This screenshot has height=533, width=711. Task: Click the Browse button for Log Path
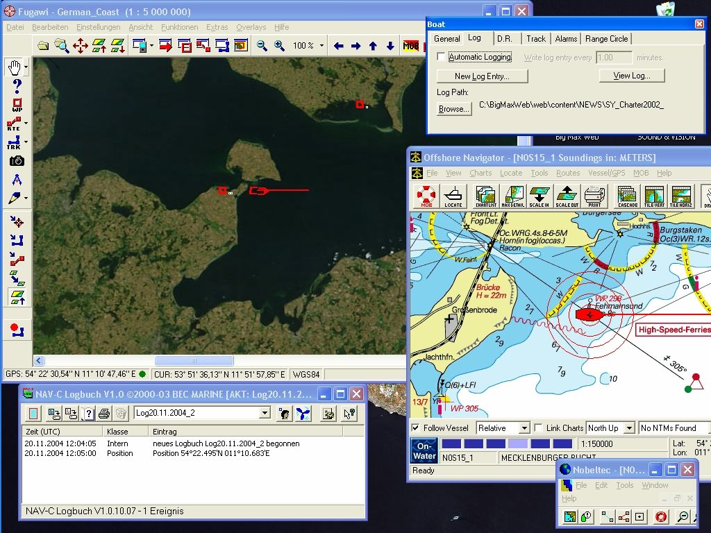click(x=453, y=109)
